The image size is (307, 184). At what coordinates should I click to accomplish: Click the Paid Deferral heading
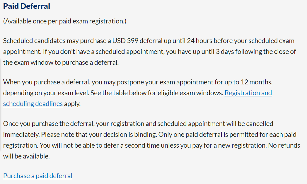pyautogui.click(x=27, y=6)
